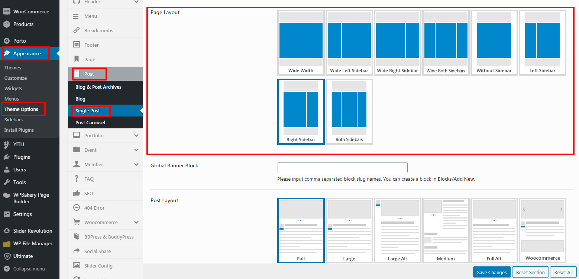Click the WPBakery Page Builder cloud icon

[7, 195]
